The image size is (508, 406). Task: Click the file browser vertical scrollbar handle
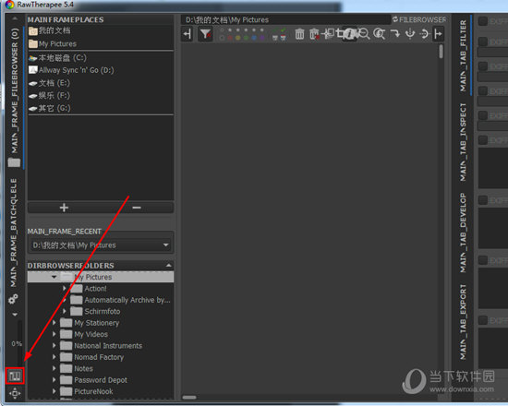pos(441,52)
